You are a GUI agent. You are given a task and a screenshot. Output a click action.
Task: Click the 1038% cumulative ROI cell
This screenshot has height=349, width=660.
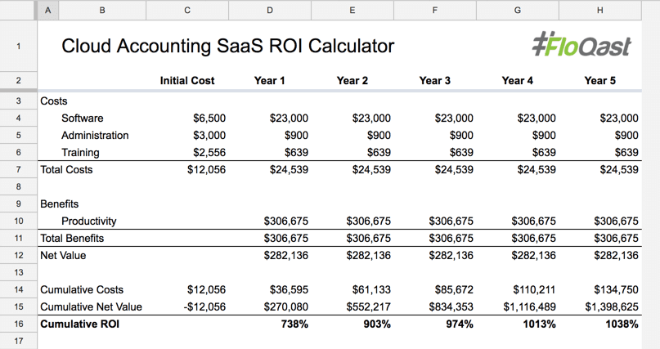pyautogui.click(x=622, y=324)
